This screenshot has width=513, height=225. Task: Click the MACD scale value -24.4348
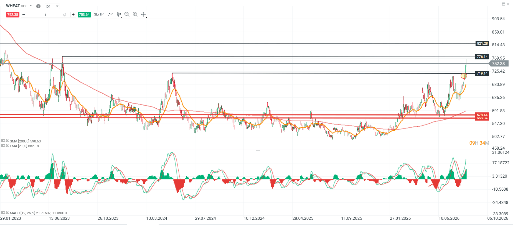pos(500,203)
